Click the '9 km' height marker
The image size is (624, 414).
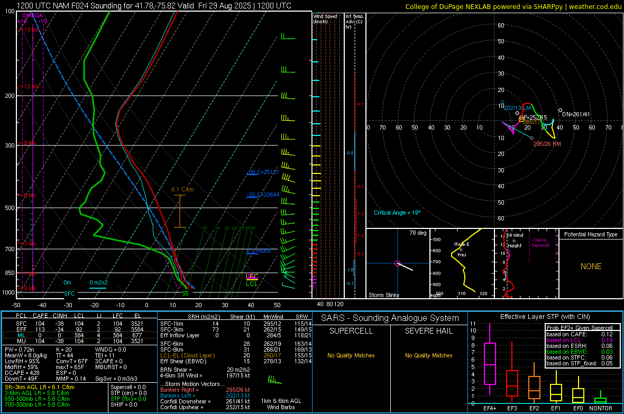point(30,143)
